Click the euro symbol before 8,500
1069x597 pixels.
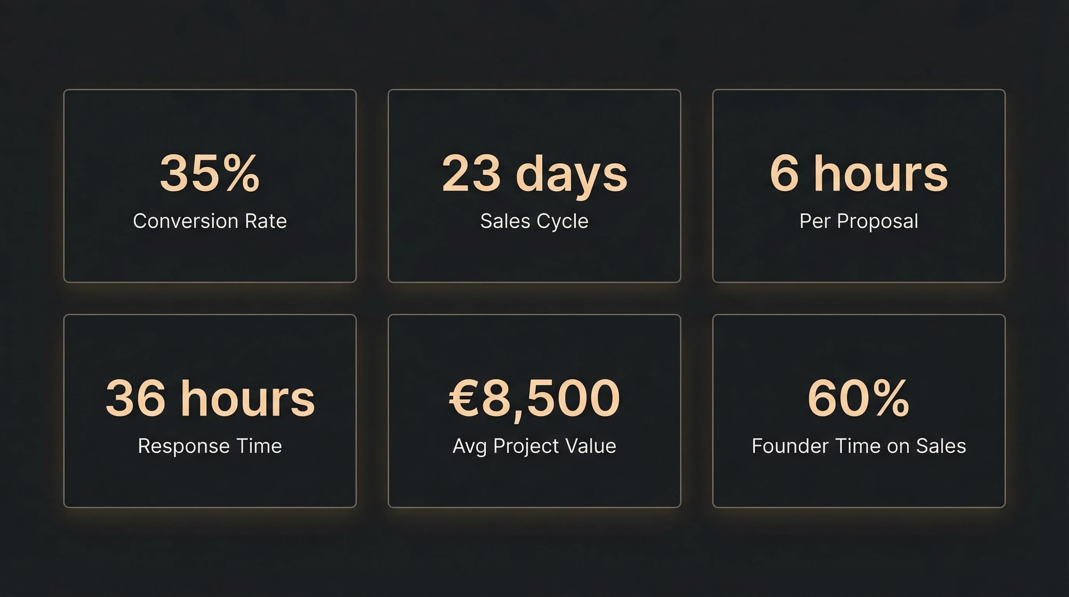coord(463,398)
